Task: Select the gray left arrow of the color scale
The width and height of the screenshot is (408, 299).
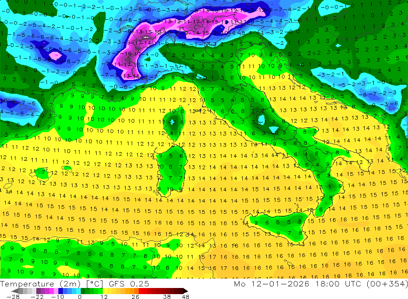Action: pyautogui.click(x=15, y=291)
